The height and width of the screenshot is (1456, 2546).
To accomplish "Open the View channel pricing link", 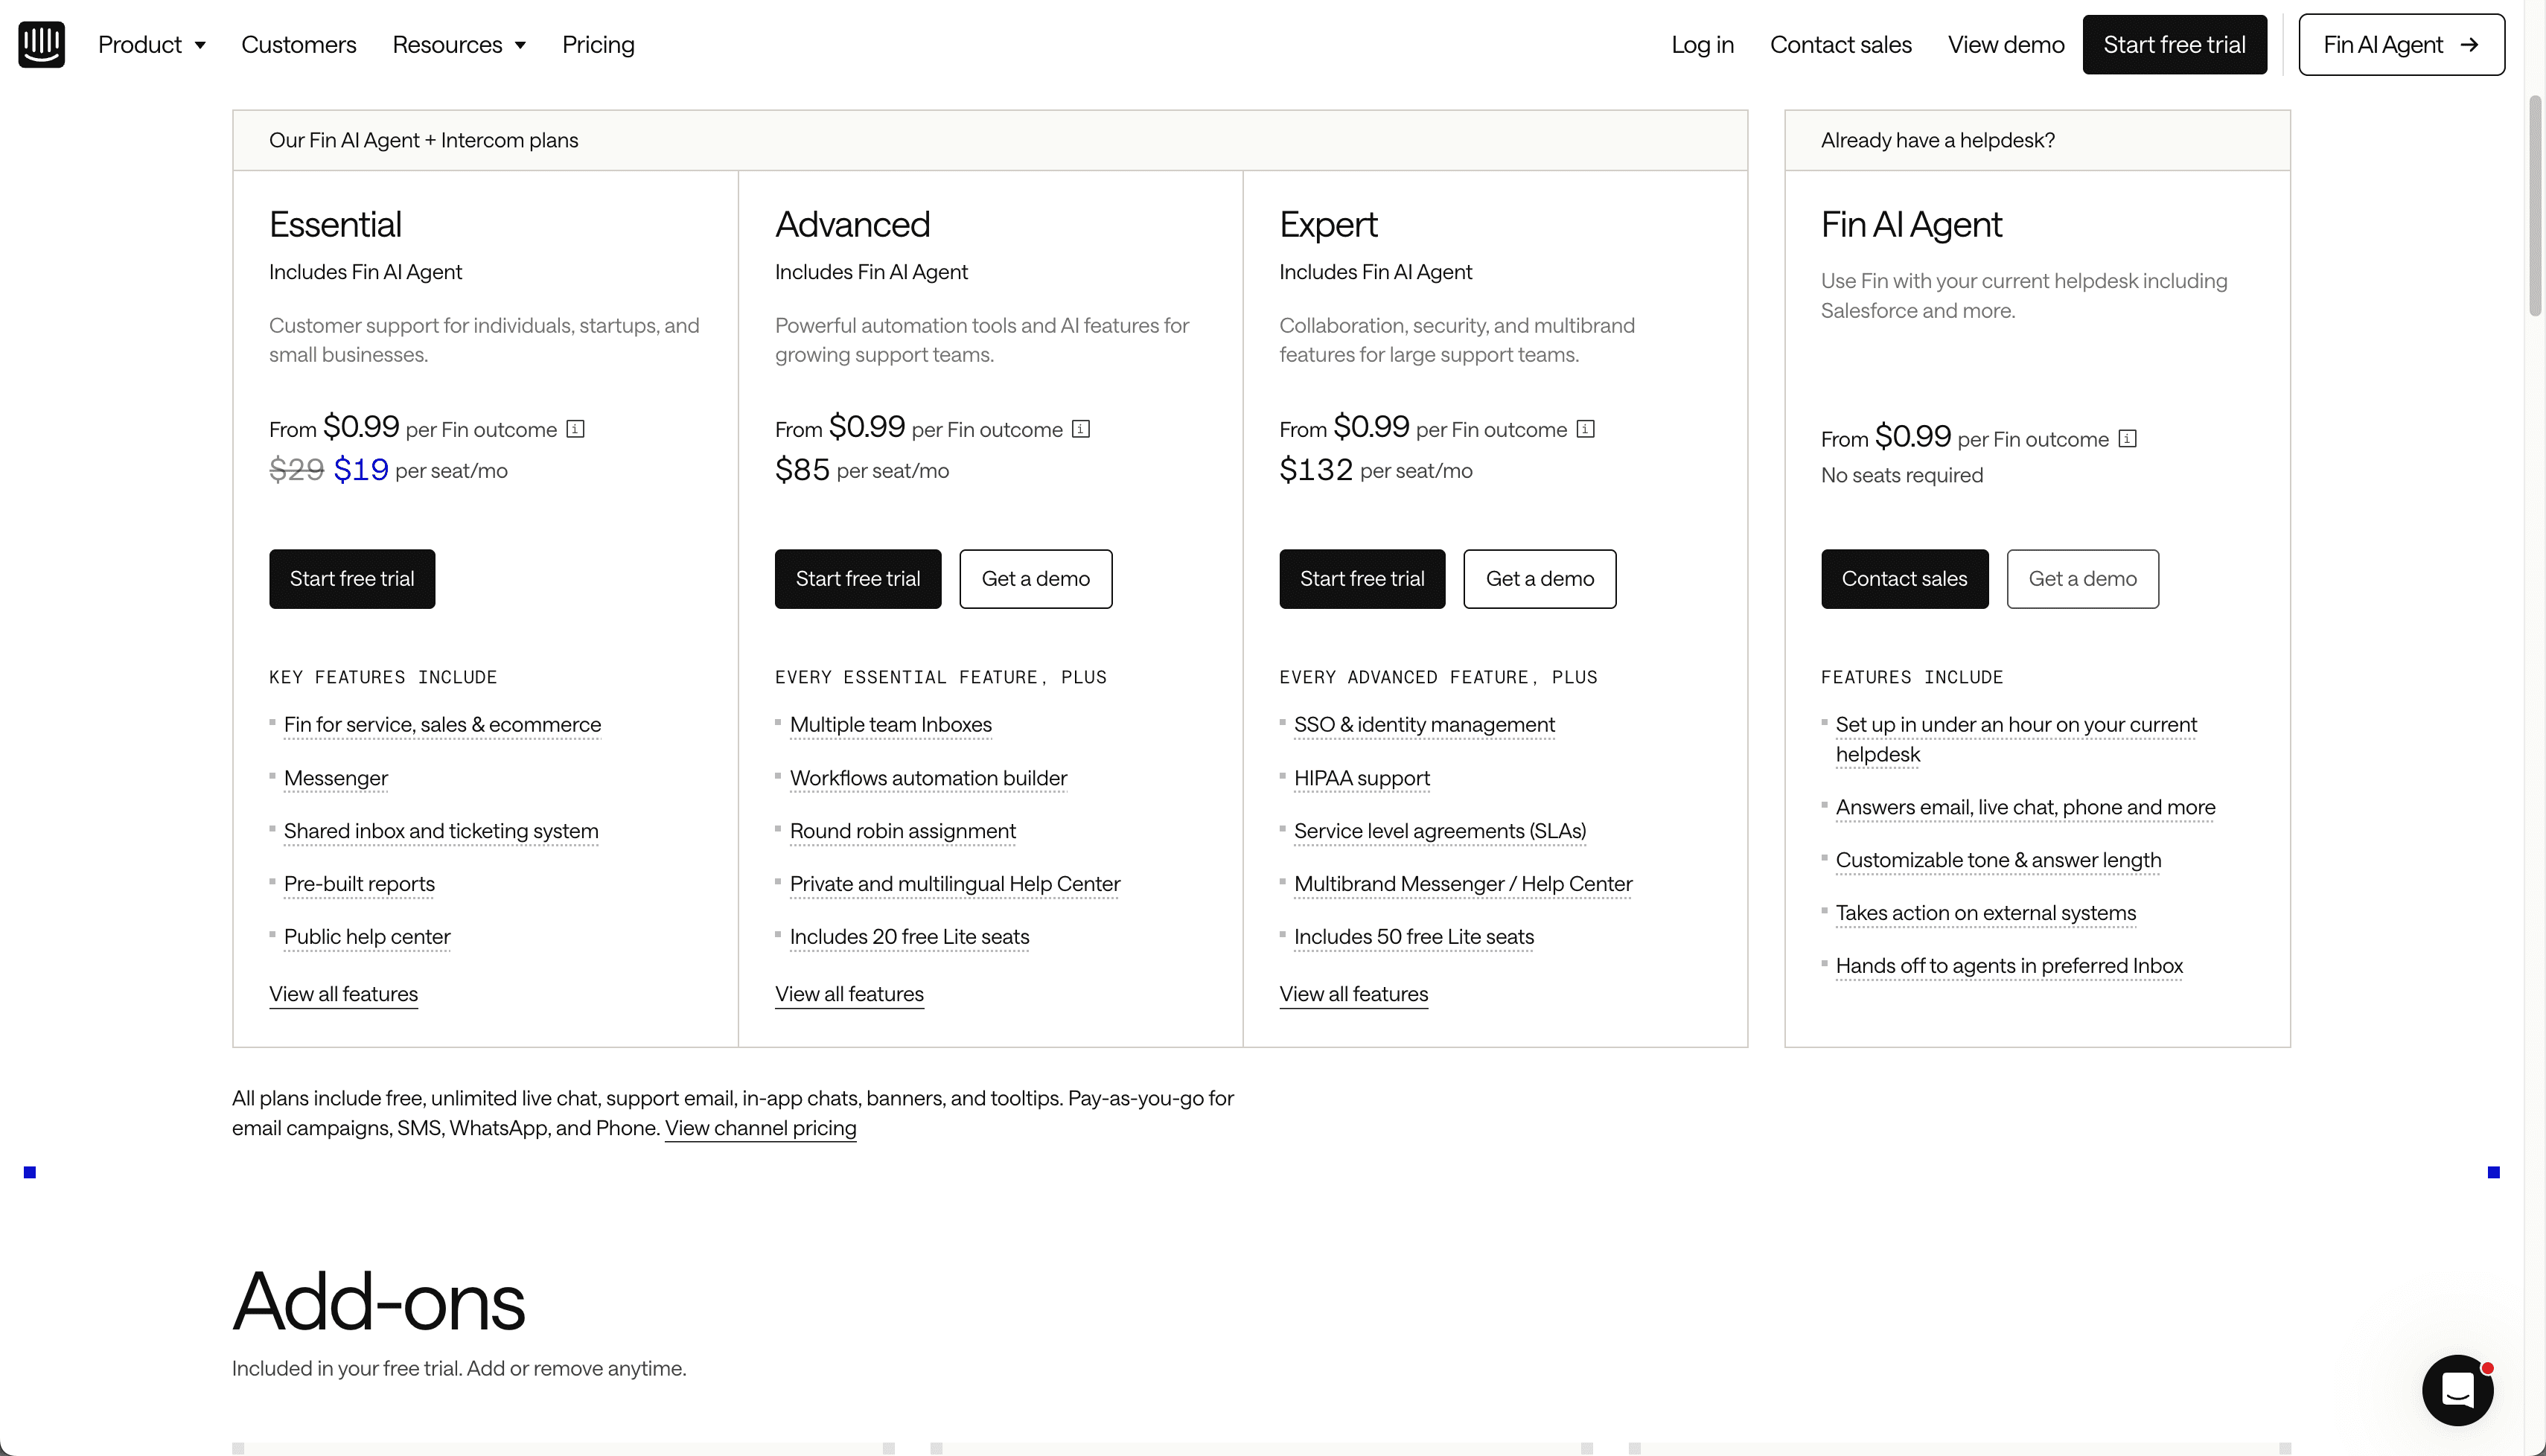I will tap(761, 1128).
